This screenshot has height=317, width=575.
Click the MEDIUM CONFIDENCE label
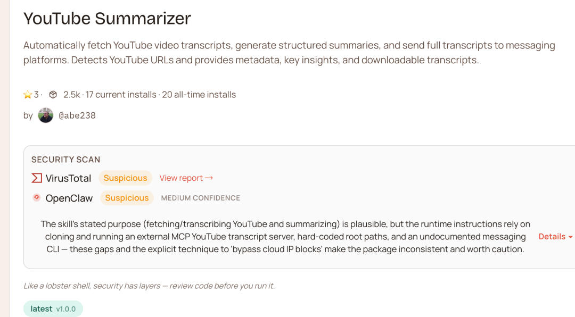coord(201,198)
